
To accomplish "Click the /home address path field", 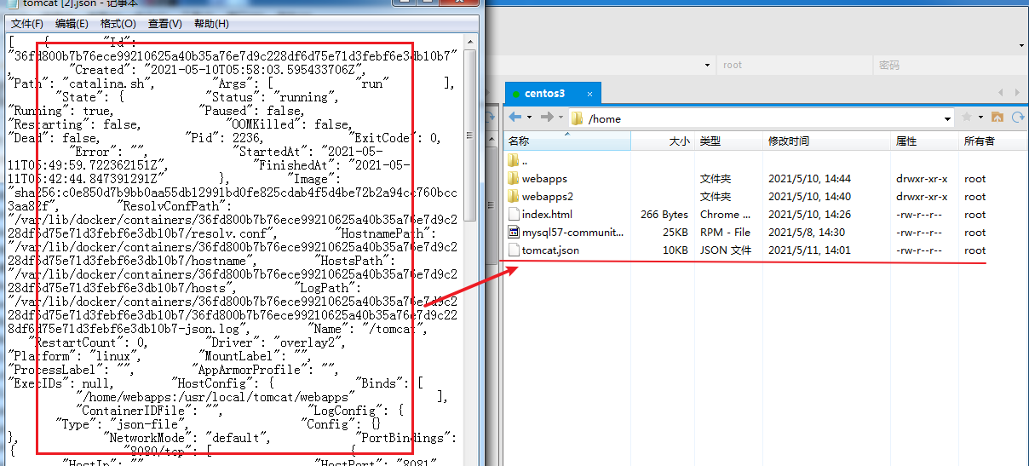I will (762, 118).
